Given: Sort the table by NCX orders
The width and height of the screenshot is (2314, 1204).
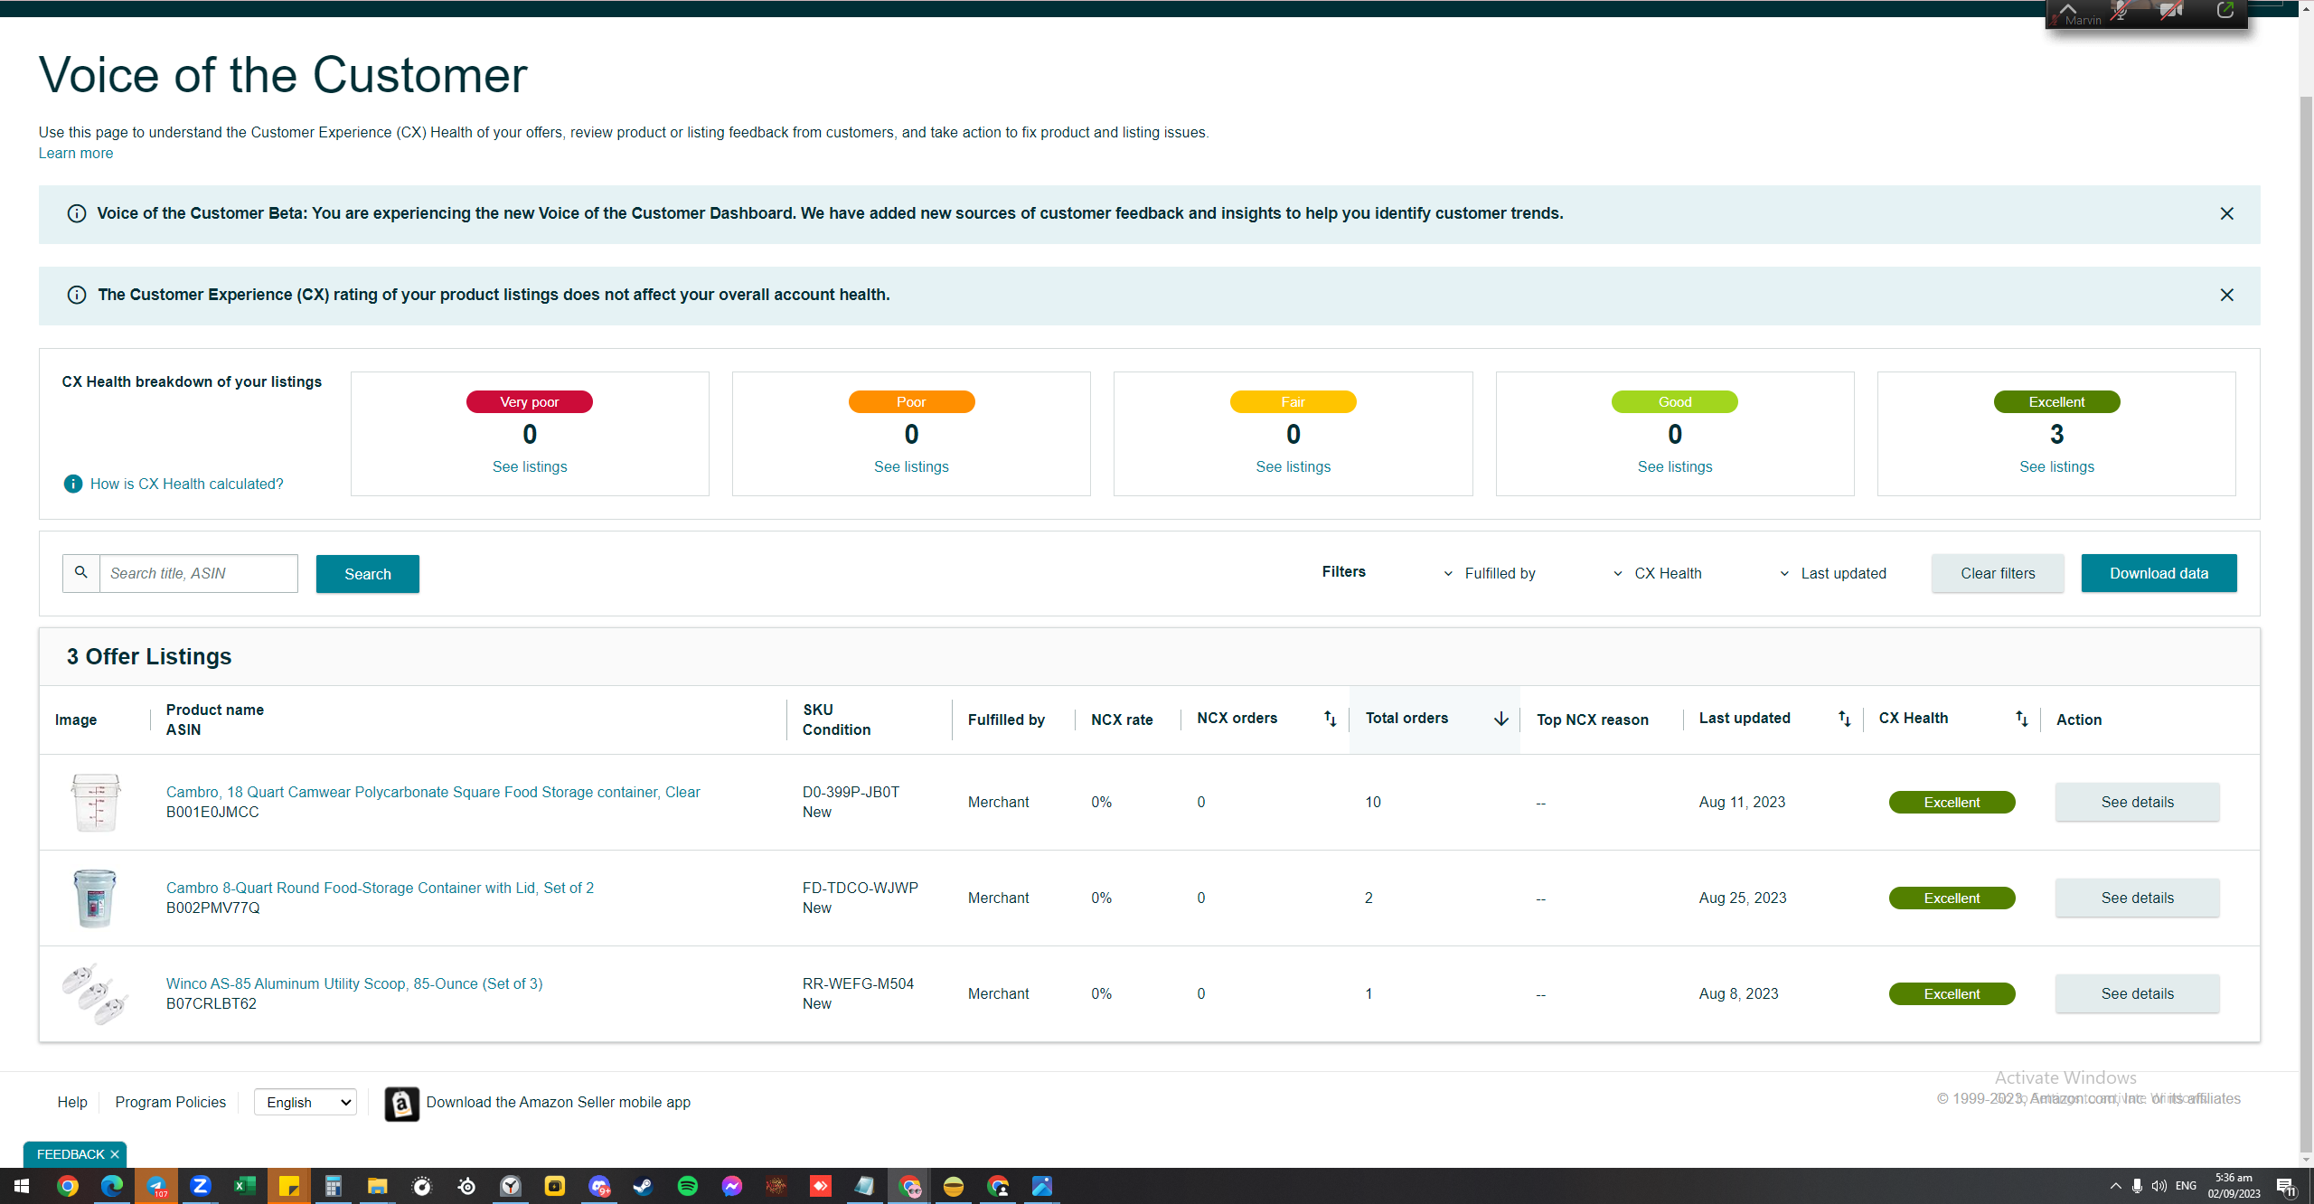Looking at the screenshot, I should (1330, 719).
